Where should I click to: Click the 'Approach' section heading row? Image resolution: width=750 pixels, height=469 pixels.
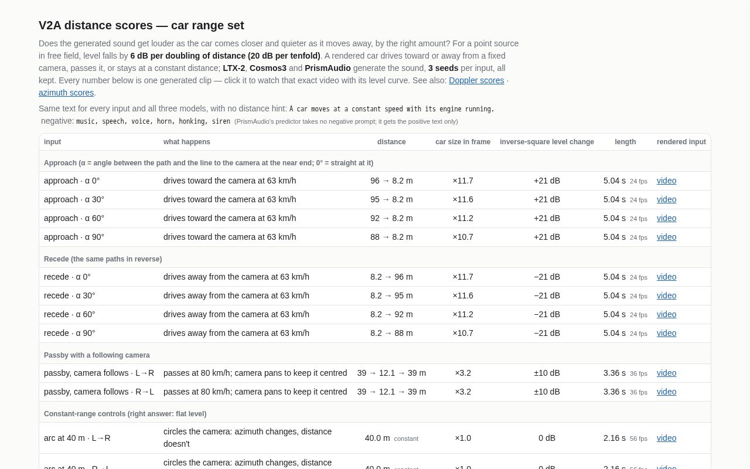(375, 162)
